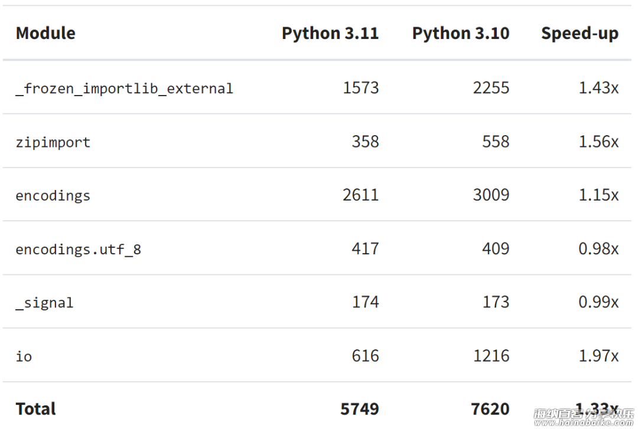The width and height of the screenshot is (638, 429).
Task: Click the value 1573
Action: (360, 88)
